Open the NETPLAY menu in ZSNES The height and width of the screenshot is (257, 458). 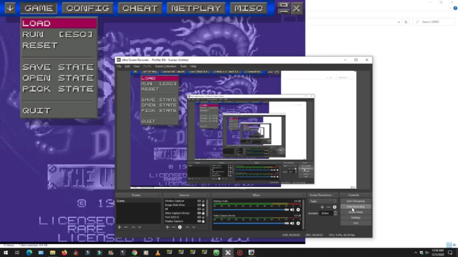[x=196, y=8]
